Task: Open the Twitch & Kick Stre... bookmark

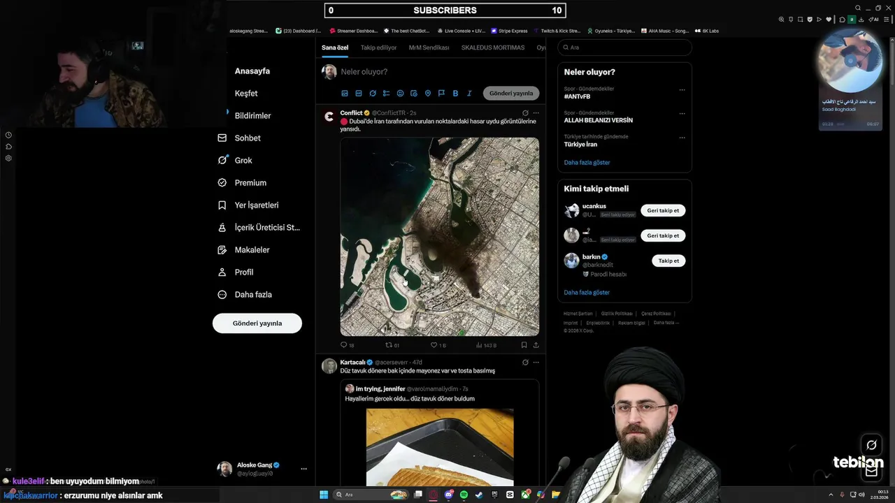Action: pos(557,31)
